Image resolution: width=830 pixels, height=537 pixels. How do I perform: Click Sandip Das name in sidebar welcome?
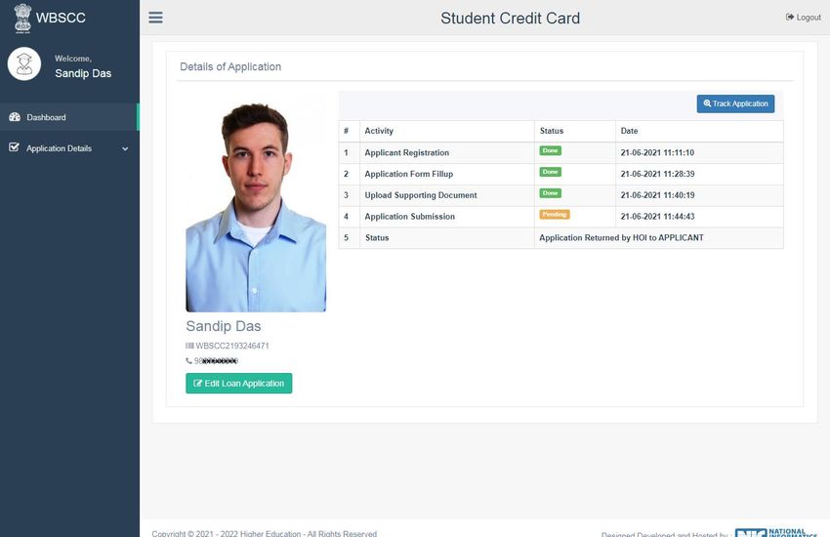(x=83, y=73)
